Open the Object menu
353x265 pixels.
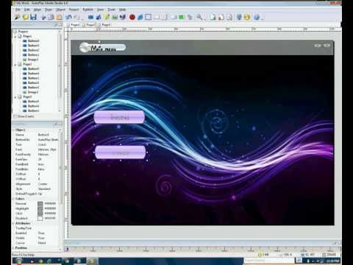click(61, 10)
